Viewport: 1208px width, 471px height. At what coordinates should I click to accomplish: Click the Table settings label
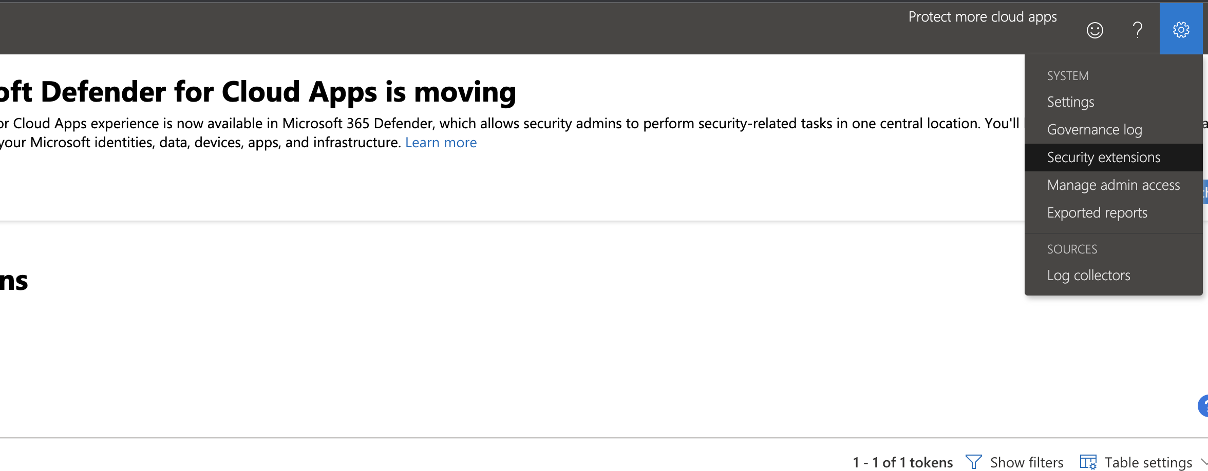coord(1148,462)
